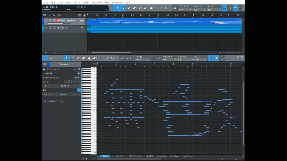Click the wrench track options icon
This screenshot has height=161, width=287.
point(54,15)
